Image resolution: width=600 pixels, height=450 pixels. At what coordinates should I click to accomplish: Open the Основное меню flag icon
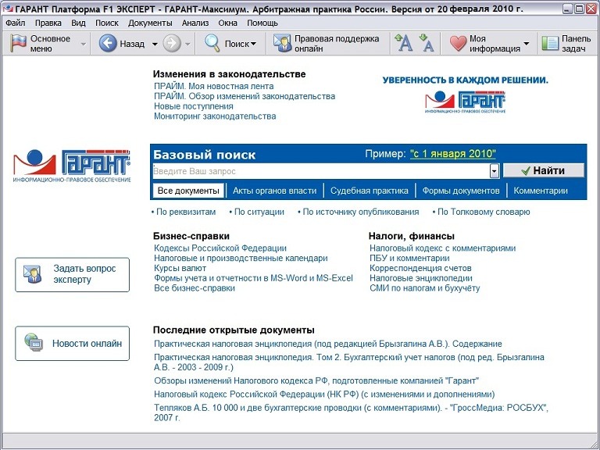point(18,43)
